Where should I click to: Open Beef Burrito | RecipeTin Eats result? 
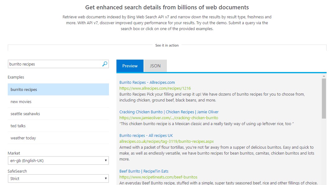pyautogui.click(x=144, y=171)
